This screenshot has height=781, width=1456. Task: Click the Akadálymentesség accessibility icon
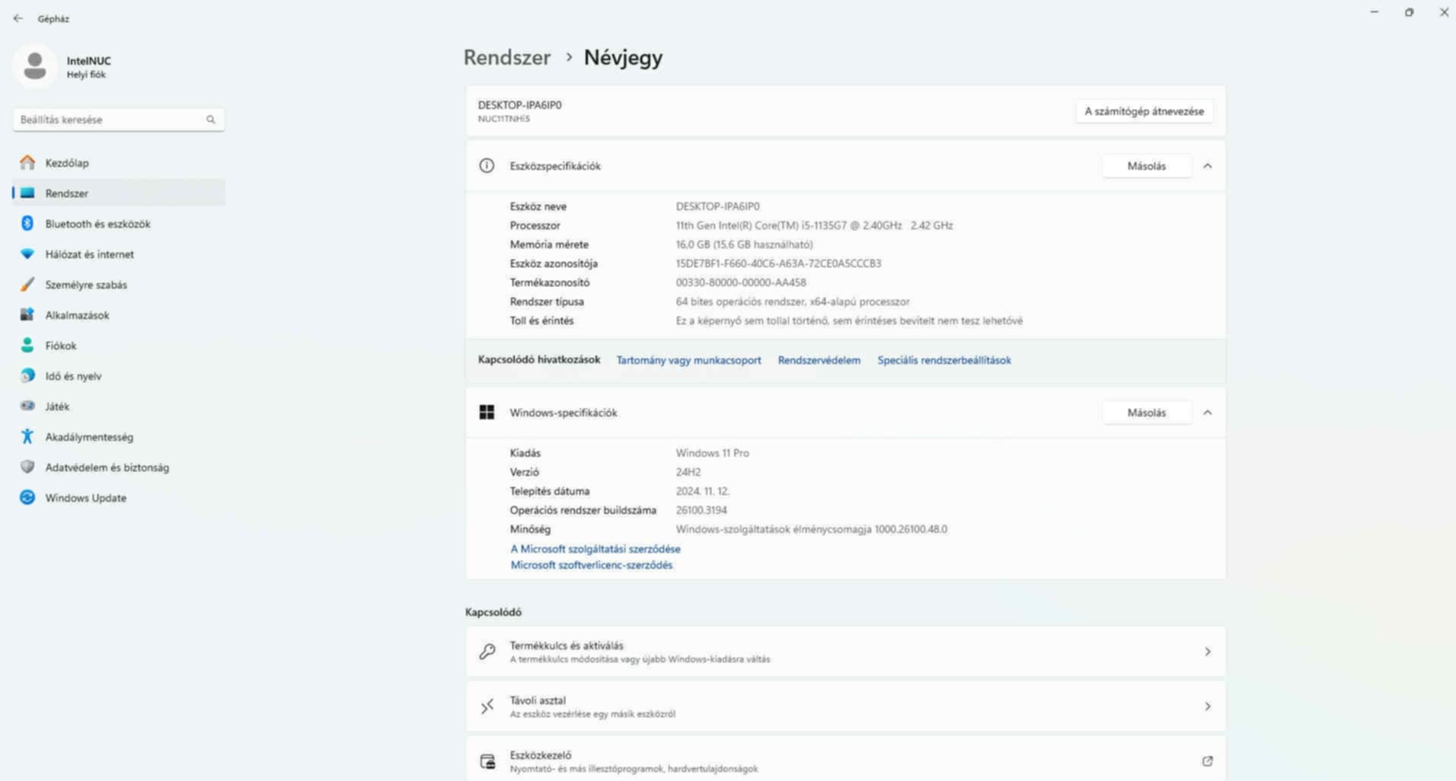point(27,436)
